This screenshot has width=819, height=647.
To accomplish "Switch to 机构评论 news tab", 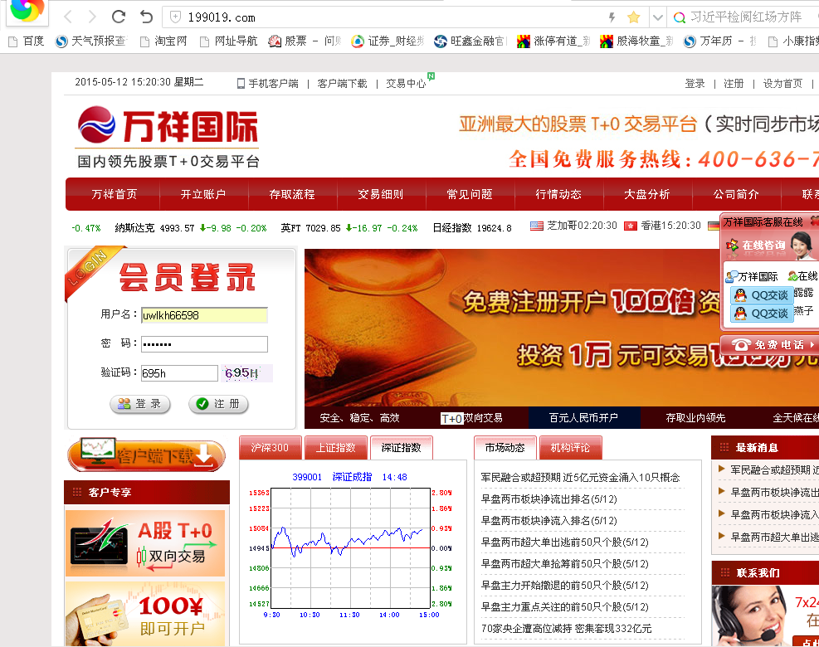I will (570, 448).
